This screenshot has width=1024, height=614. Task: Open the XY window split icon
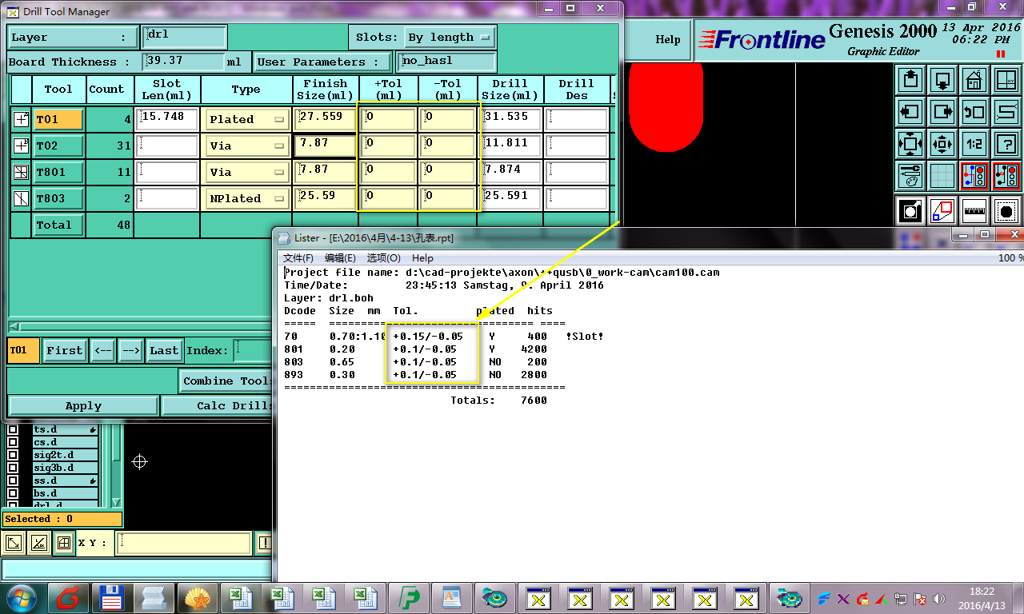click(x=1006, y=81)
